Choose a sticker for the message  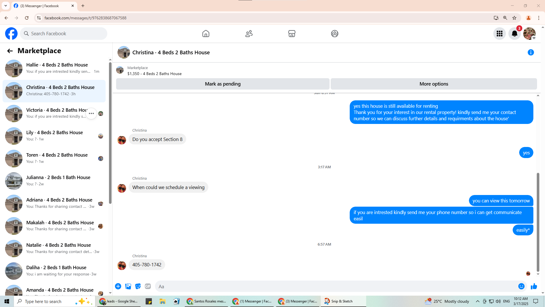pyautogui.click(x=138, y=286)
